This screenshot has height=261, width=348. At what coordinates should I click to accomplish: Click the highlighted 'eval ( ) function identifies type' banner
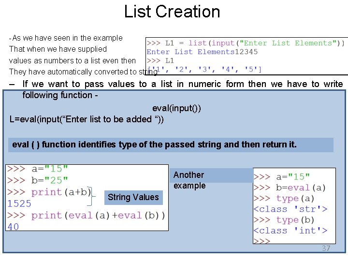pos(171,145)
